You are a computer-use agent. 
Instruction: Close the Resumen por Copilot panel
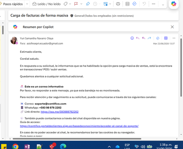172,27
